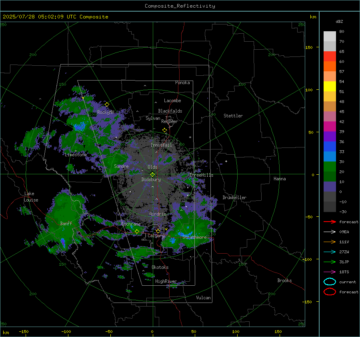
Task: Click the white 09EA arrow icon
Action: tap(330, 232)
